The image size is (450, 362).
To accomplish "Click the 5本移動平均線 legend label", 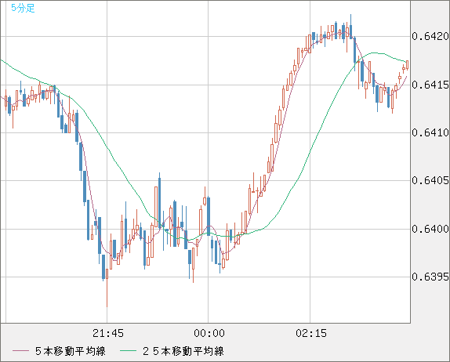I will [71, 351].
